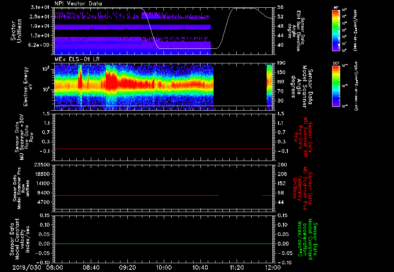
Task: Click the "14100" scanner position tick value
Action: (x=42, y=183)
